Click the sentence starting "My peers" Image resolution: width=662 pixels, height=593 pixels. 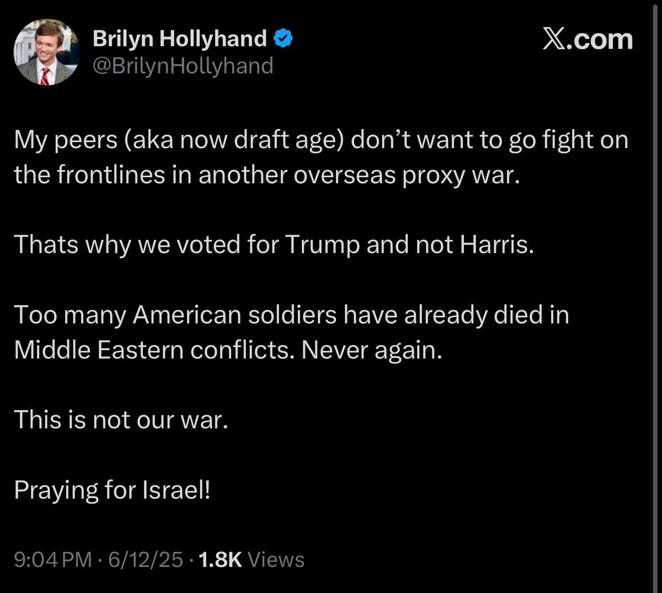(321, 140)
